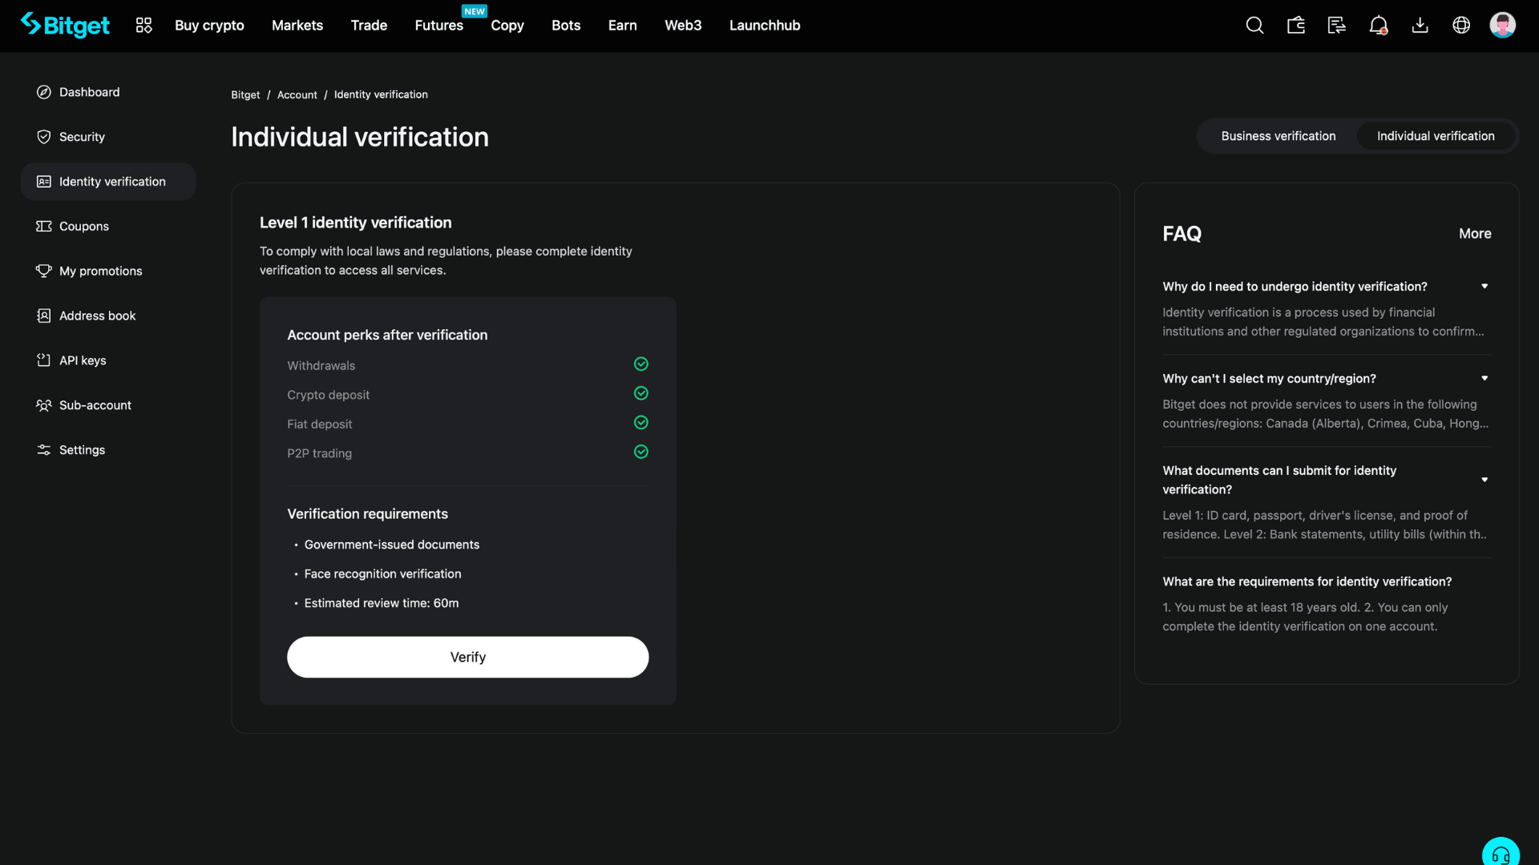Expand 'What documents can I submit' FAQ
This screenshot has width=1539, height=865.
(1484, 480)
